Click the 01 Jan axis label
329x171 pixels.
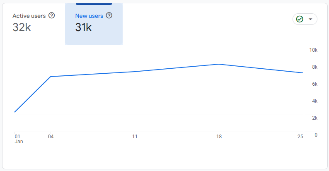click(x=19, y=139)
